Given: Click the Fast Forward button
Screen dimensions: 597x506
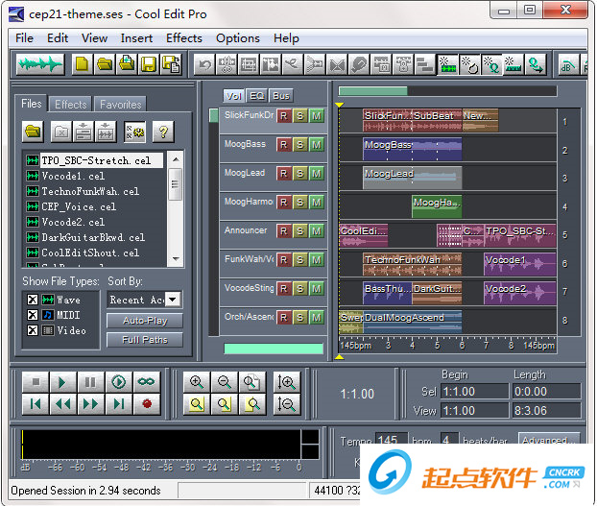Looking at the screenshot, I should [x=90, y=403].
